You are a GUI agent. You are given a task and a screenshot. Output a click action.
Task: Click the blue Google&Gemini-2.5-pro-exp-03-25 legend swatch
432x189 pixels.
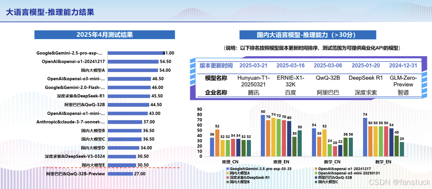click(x=227, y=169)
